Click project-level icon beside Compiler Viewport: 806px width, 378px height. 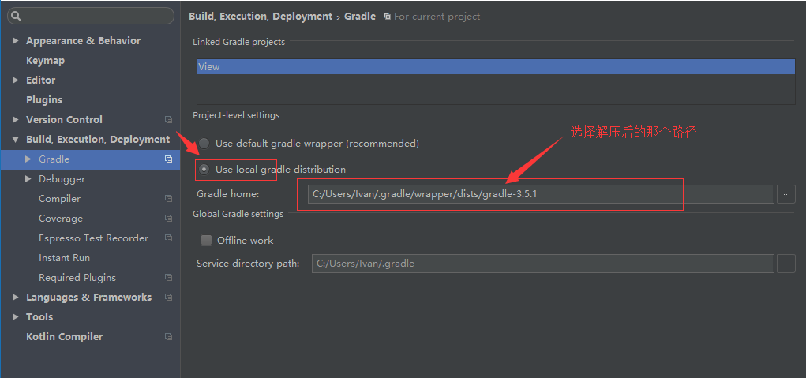coord(168,199)
